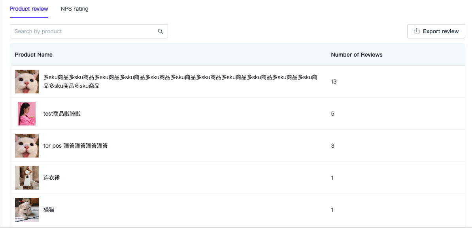Image resolution: width=472 pixels, height=228 pixels.
Task: Click the pink outfit thumbnail for test商品啦啦啦
Action: coord(27,114)
